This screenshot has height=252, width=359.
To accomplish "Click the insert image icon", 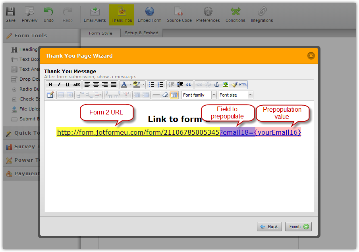I will [x=226, y=85].
